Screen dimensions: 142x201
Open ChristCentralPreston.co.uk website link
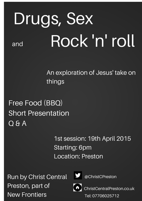pyautogui.click(x=109, y=189)
